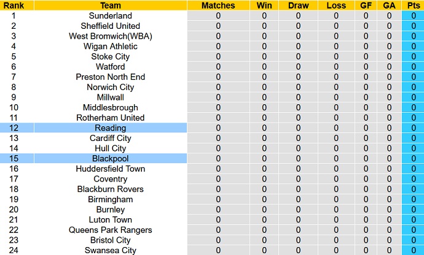The width and height of the screenshot is (424, 255).
Task: Open the Luton Town team link
Action: [111, 219]
